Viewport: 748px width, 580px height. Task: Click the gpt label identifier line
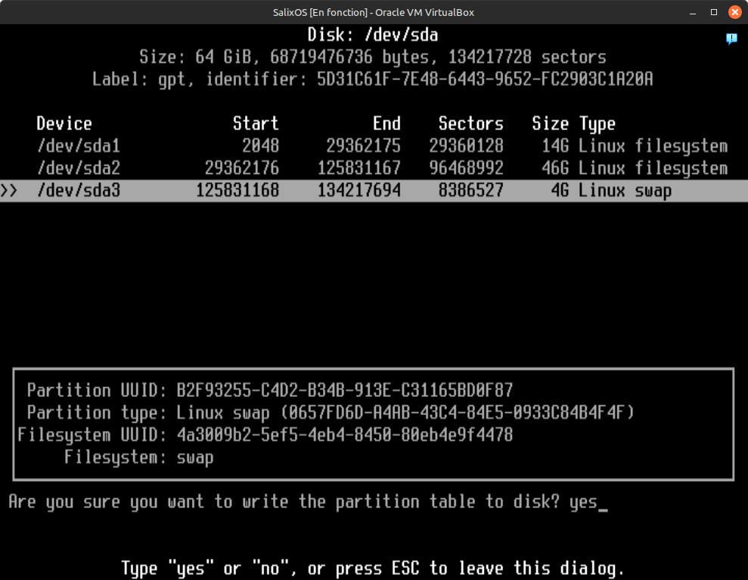coord(373,79)
